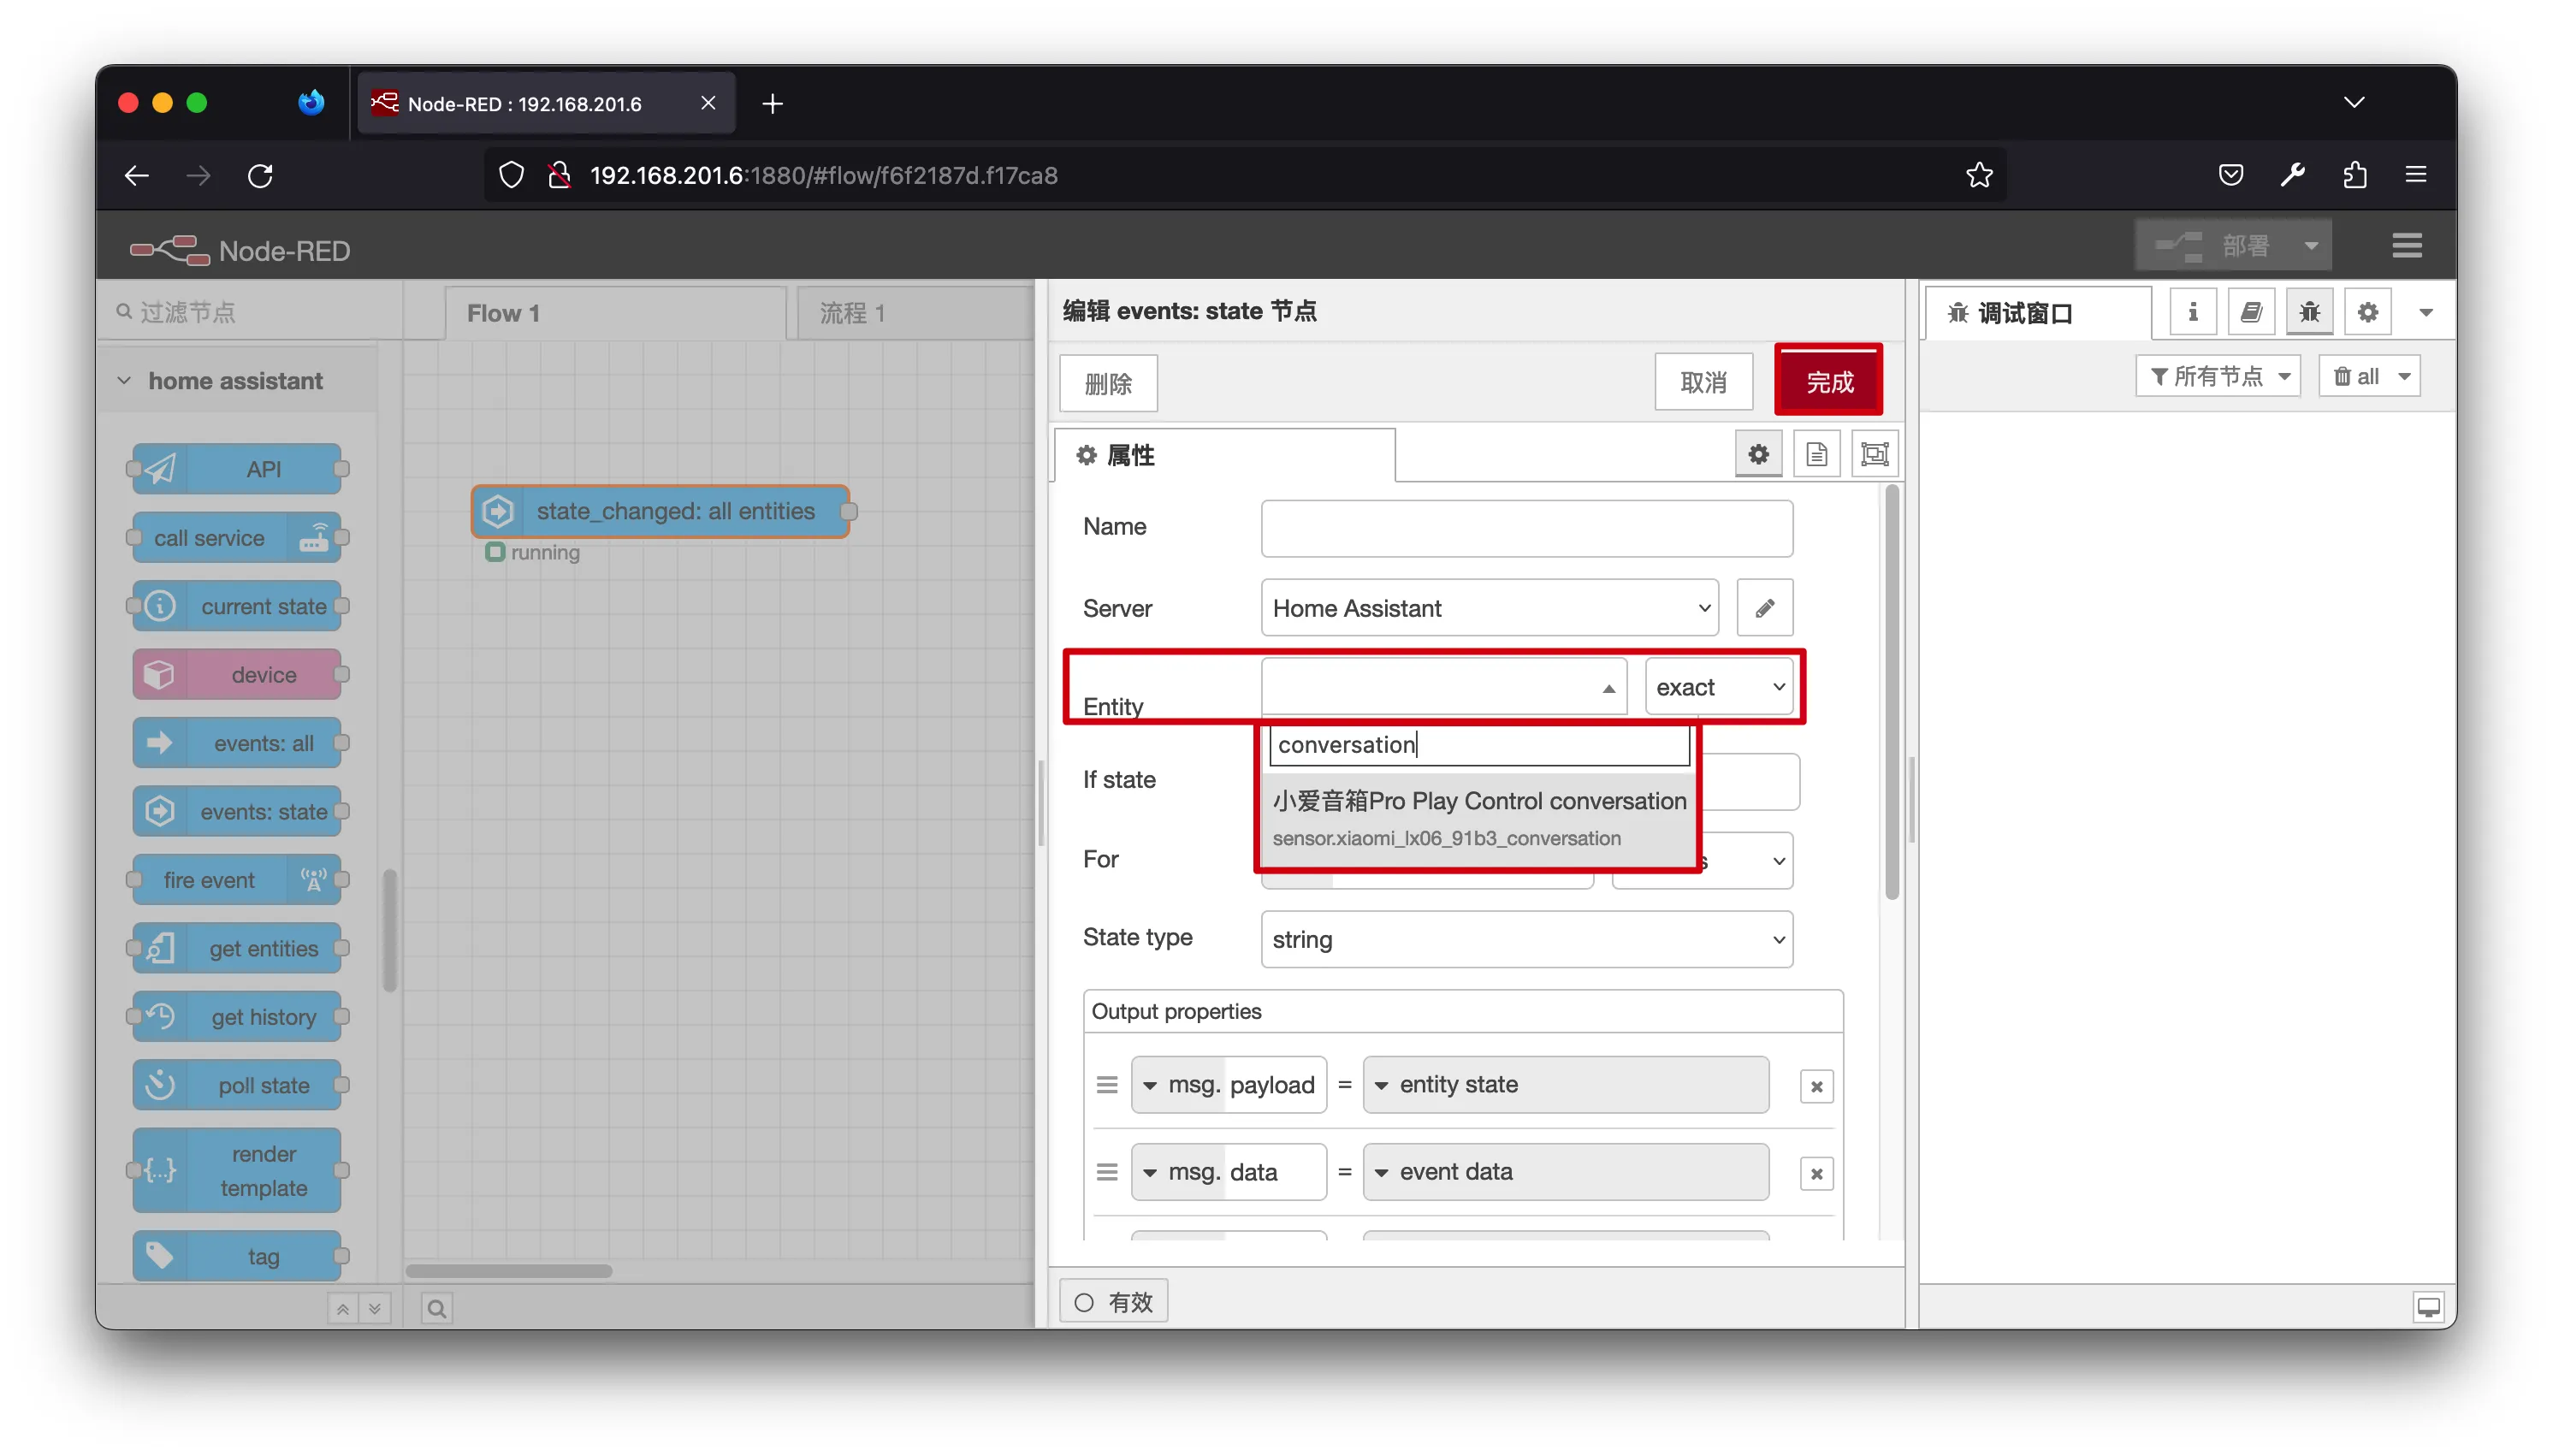Open configuration nodes gear sidebar icon
Viewport: 2553px width, 1456px height.
point(2367,313)
